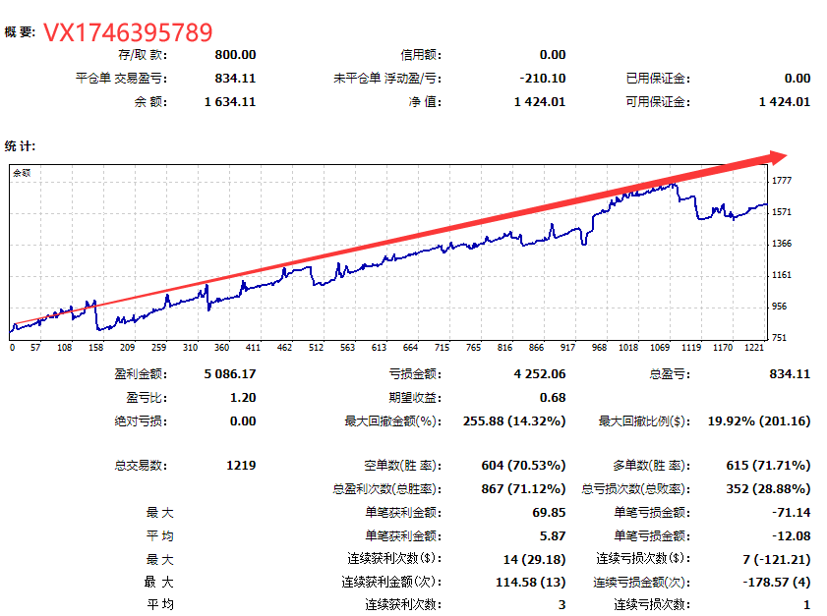Click the 盈亏比 label
Viewport: 827px width, 616px height.
[147, 398]
